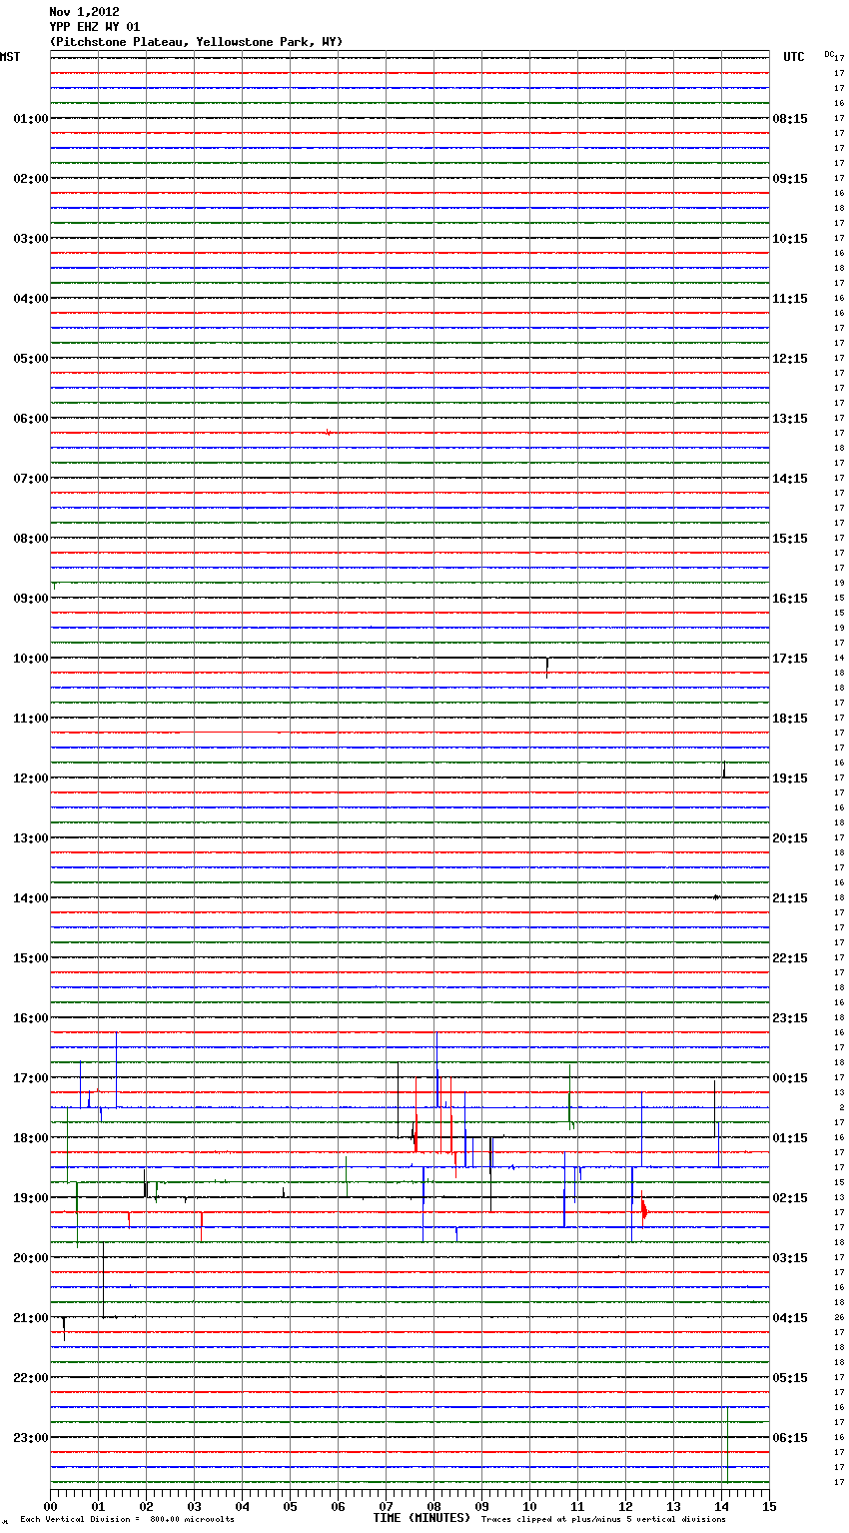Screen dimensions: 849x1533
Task: Click the Pitchstone Plateau location text
Action: coord(196,42)
